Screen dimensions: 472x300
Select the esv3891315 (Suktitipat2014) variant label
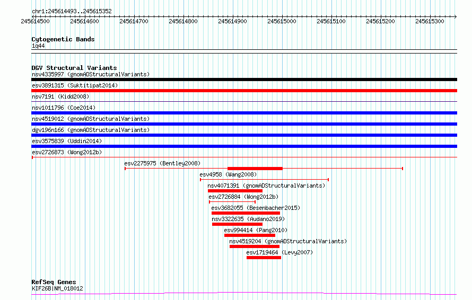(x=75, y=85)
